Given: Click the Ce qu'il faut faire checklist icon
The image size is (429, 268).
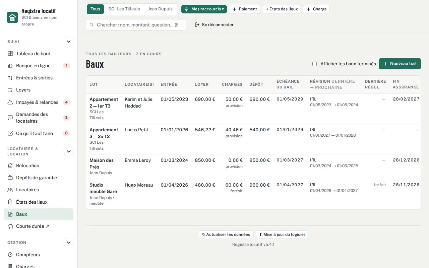Looking at the screenshot, I should coord(10,133).
